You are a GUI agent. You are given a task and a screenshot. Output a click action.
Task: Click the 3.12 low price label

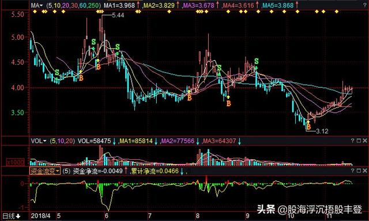(x=322, y=131)
